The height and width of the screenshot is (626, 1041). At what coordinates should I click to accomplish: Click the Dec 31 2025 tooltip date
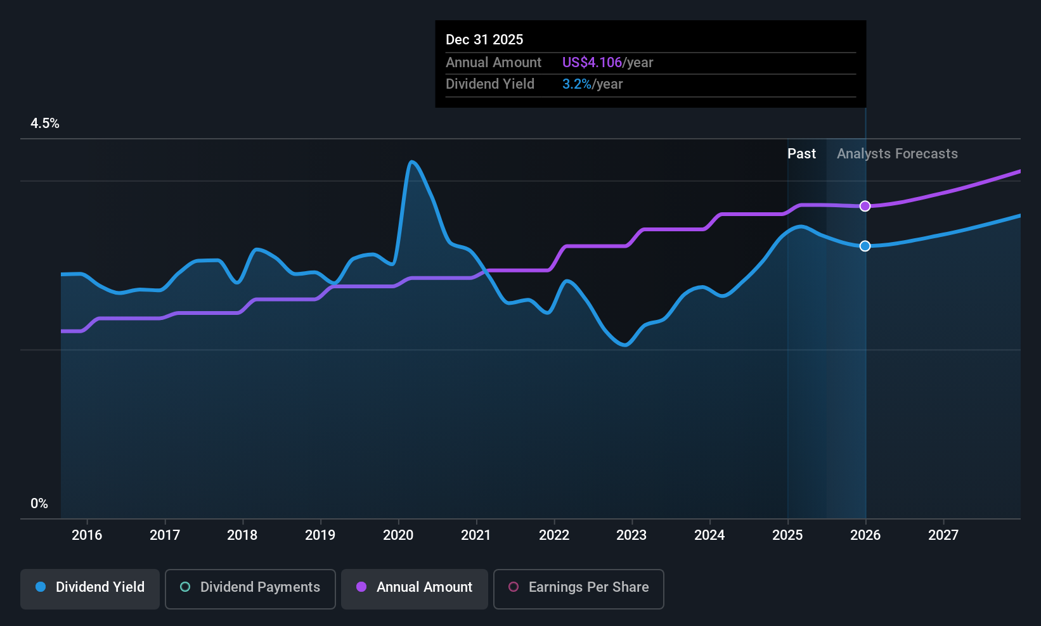pos(484,39)
